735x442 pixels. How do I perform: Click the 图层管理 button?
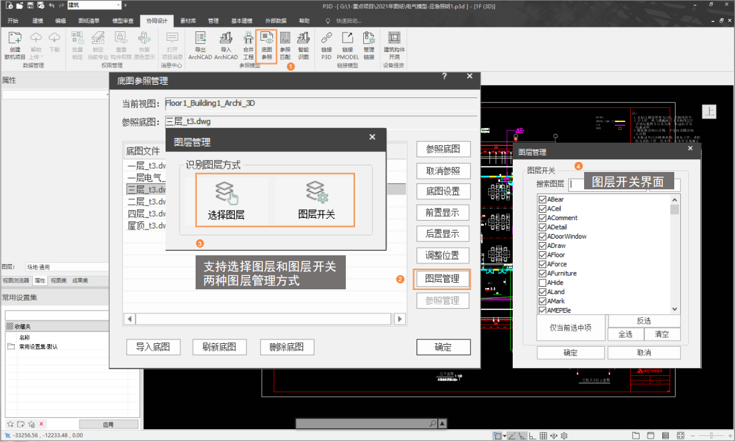[x=443, y=279]
